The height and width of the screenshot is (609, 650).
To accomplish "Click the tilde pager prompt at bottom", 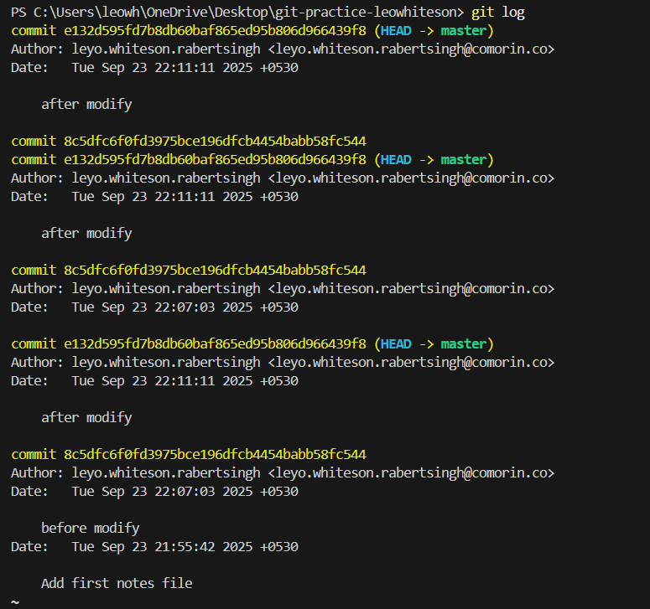I will (x=14, y=601).
